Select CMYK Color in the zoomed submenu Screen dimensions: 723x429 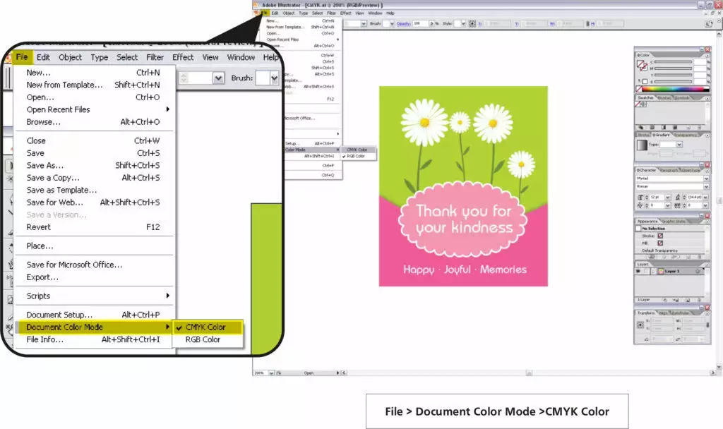point(206,327)
